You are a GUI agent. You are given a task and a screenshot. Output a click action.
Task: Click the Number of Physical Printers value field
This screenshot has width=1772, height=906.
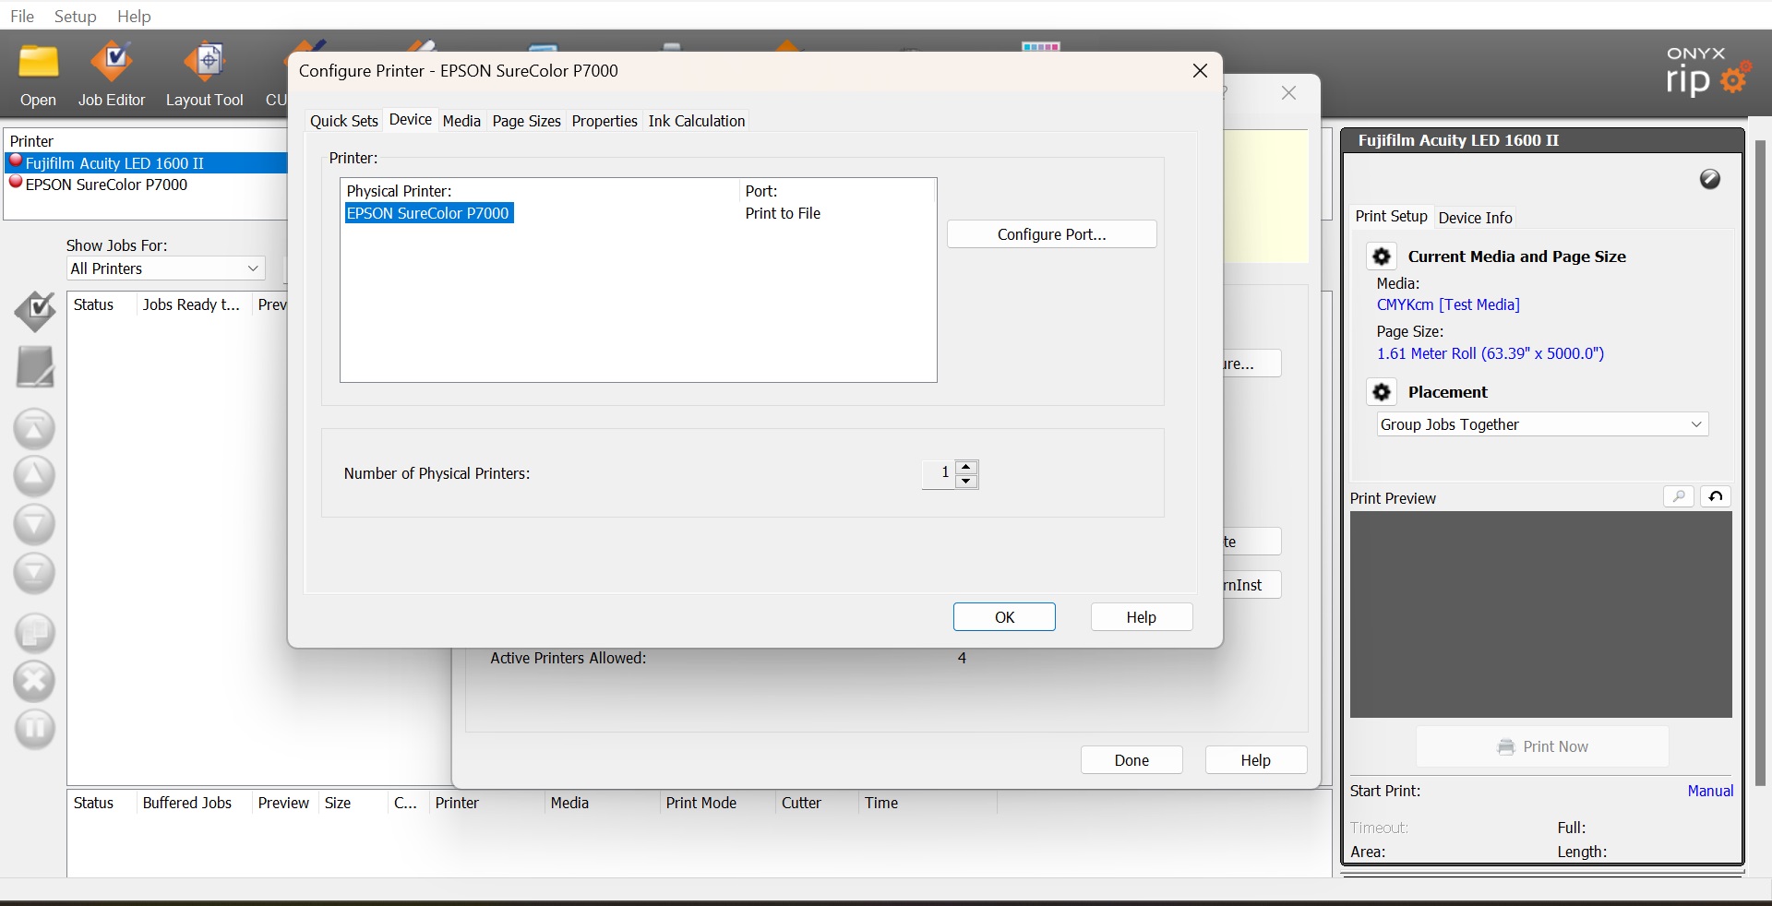point(939,473)
